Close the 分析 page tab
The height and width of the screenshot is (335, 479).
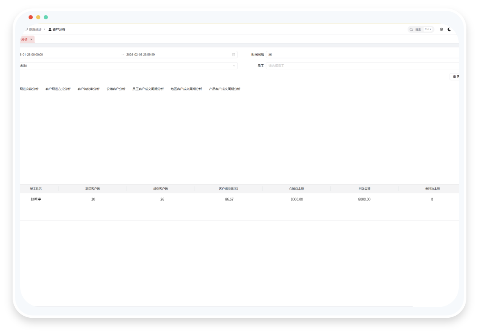pyautogui.click(x=31, y=40)
